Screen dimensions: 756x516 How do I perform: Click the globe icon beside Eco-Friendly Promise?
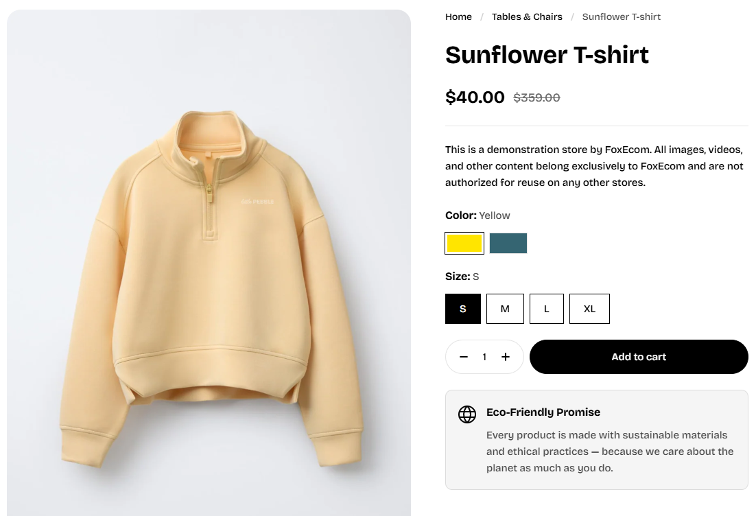[467, 414]
